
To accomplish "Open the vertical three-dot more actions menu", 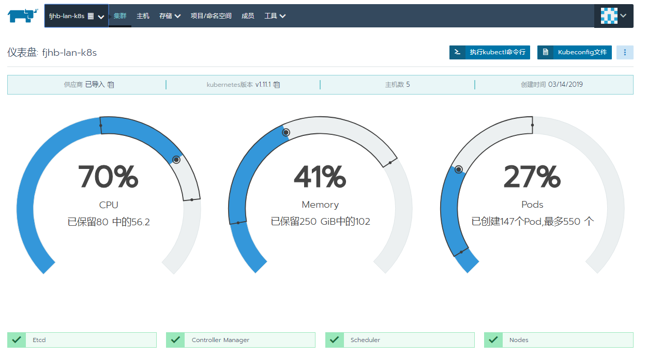I will tap(625, 52).
